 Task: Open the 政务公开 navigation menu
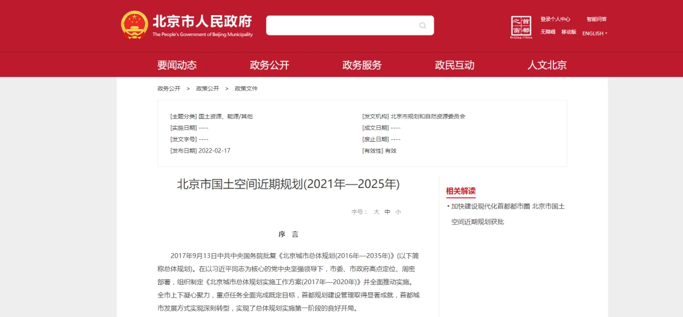[269, 65]
